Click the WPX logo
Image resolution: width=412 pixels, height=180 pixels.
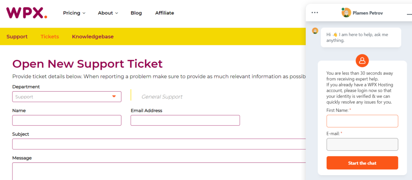pyautogui.click(x=27, y=13)
